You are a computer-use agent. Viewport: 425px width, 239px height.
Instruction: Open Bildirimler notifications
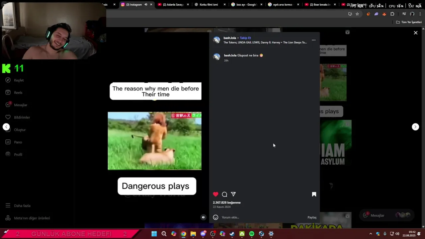pos(18,118)
